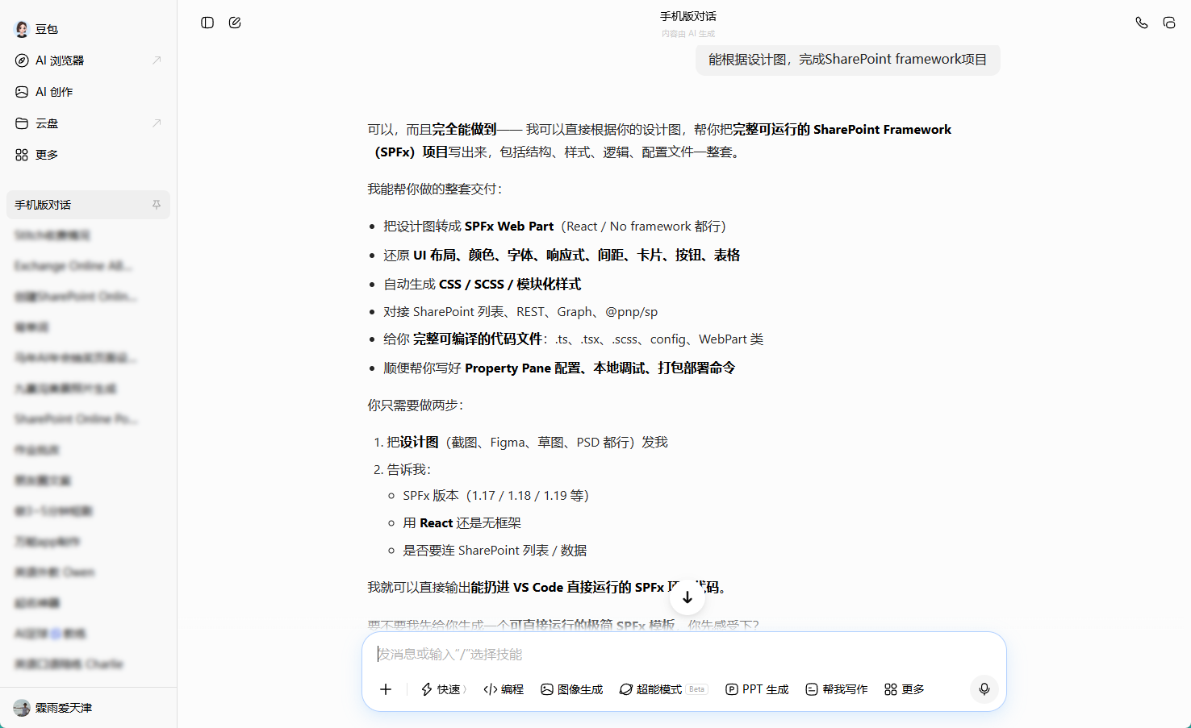1191x728 pixels.
Task: Click the sub-item 是否要连 SharePoint 列表 / 数据
Action: point(495,551)
